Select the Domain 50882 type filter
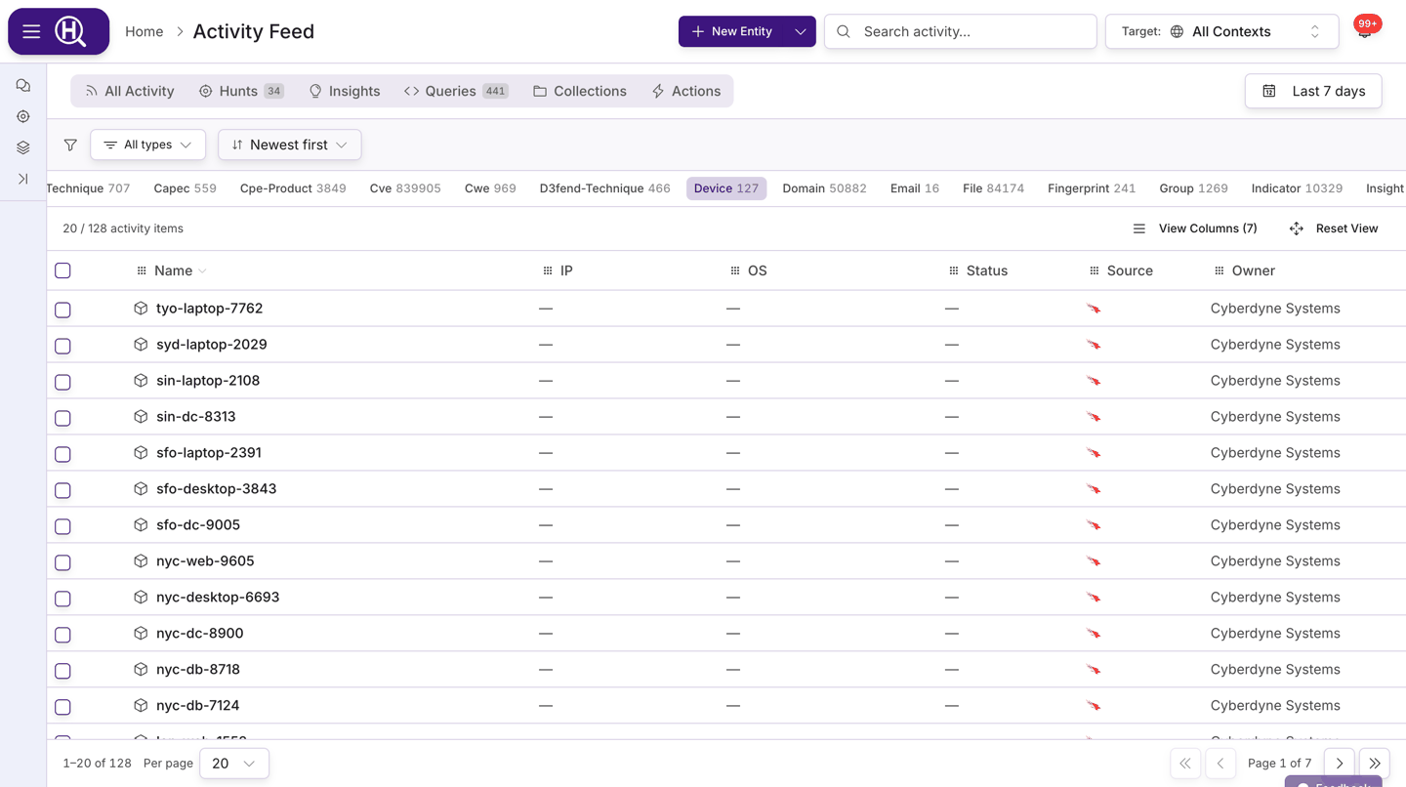This screenshot has height=787, width=1406. tap(824, 188)
